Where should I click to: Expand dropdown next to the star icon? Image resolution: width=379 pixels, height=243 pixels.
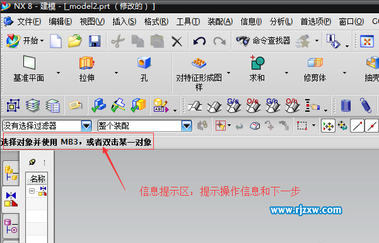click(317, 40)
